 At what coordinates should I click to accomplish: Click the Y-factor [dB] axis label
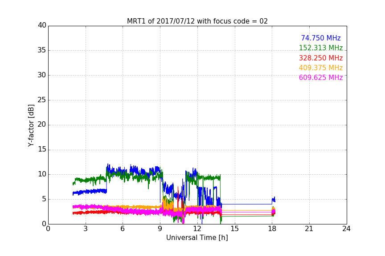(31, 125)
